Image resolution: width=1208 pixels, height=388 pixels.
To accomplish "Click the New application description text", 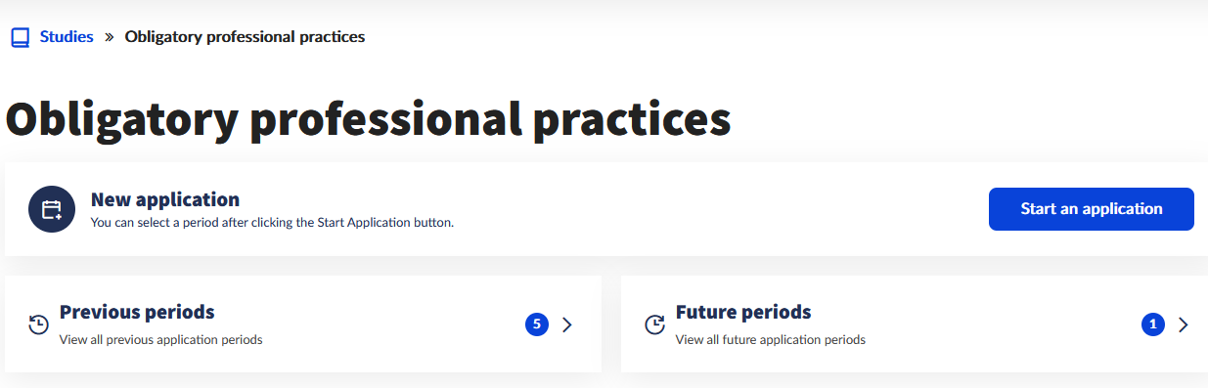I will (x=272, y=223).
